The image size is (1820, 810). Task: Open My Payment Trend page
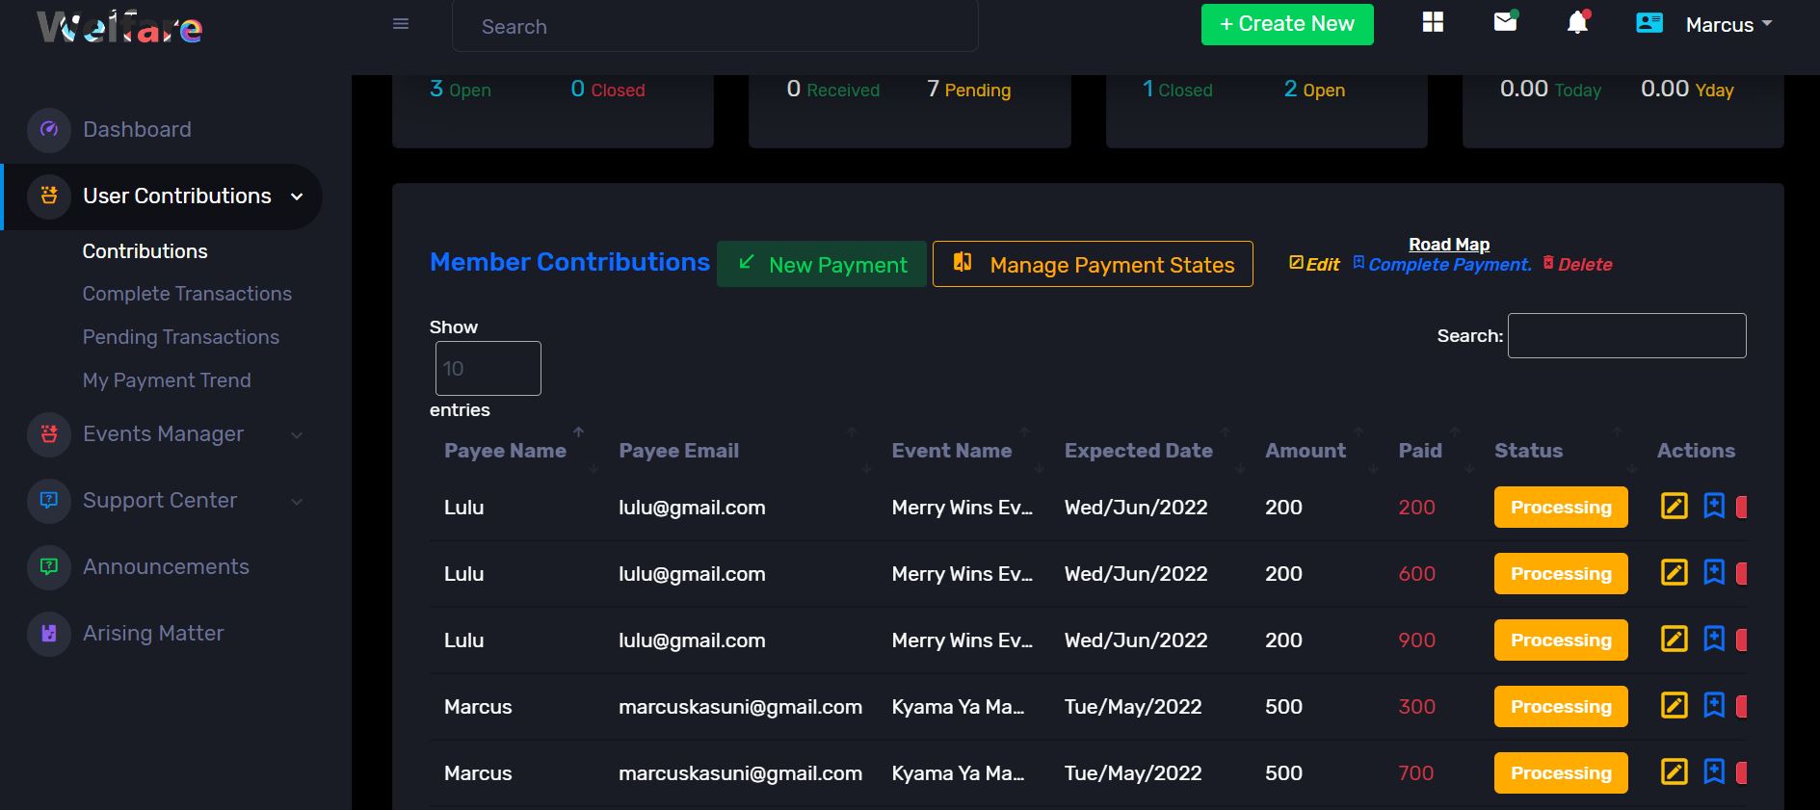point(167,380)
